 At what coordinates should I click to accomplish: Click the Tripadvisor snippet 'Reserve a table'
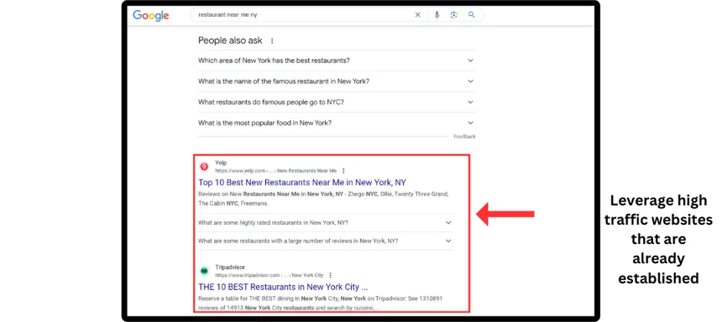pos(321,304)
